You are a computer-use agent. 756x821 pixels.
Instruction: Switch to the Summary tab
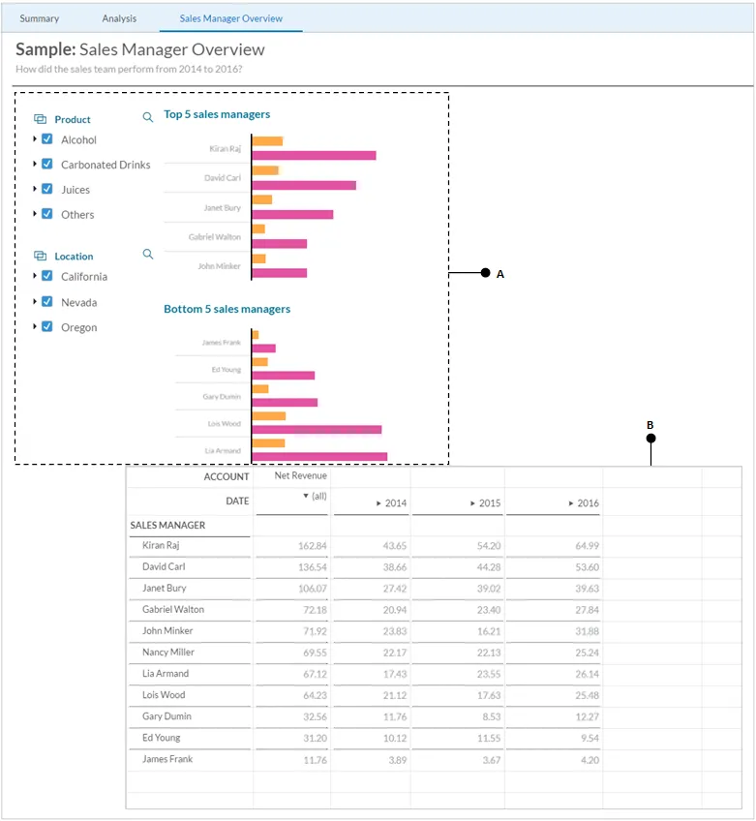40,18
